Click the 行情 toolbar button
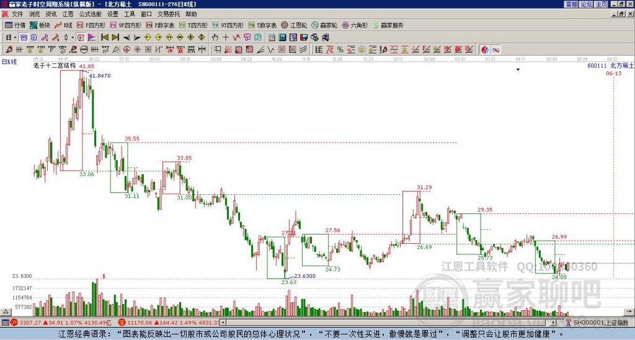This screenshot has height=340, width=635. tap(16, 25)
